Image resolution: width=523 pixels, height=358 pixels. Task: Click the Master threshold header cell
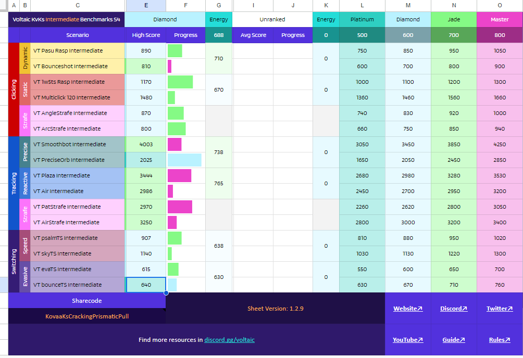point(500,19)
